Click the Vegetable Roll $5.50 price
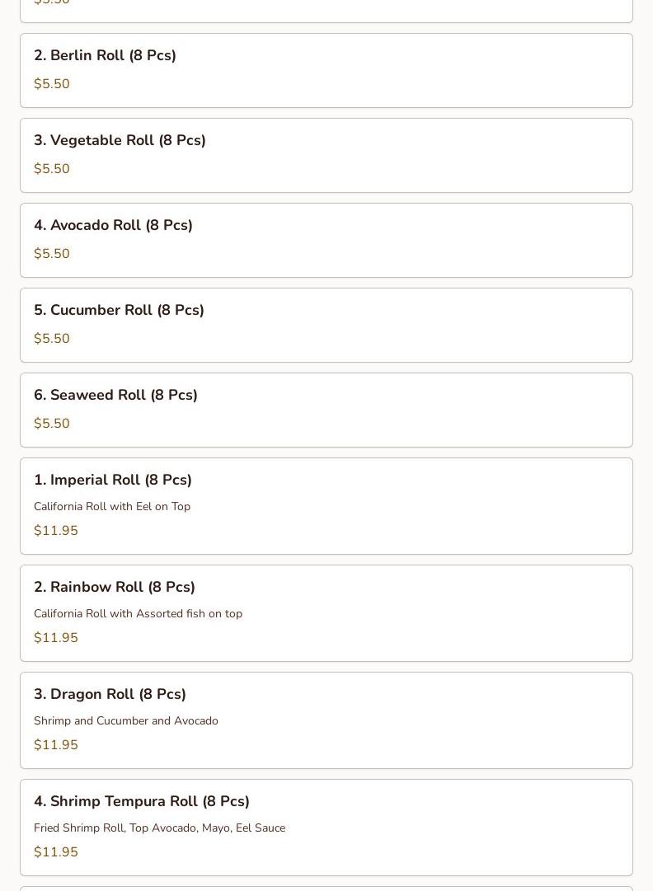653x891 pixels. 52,169
